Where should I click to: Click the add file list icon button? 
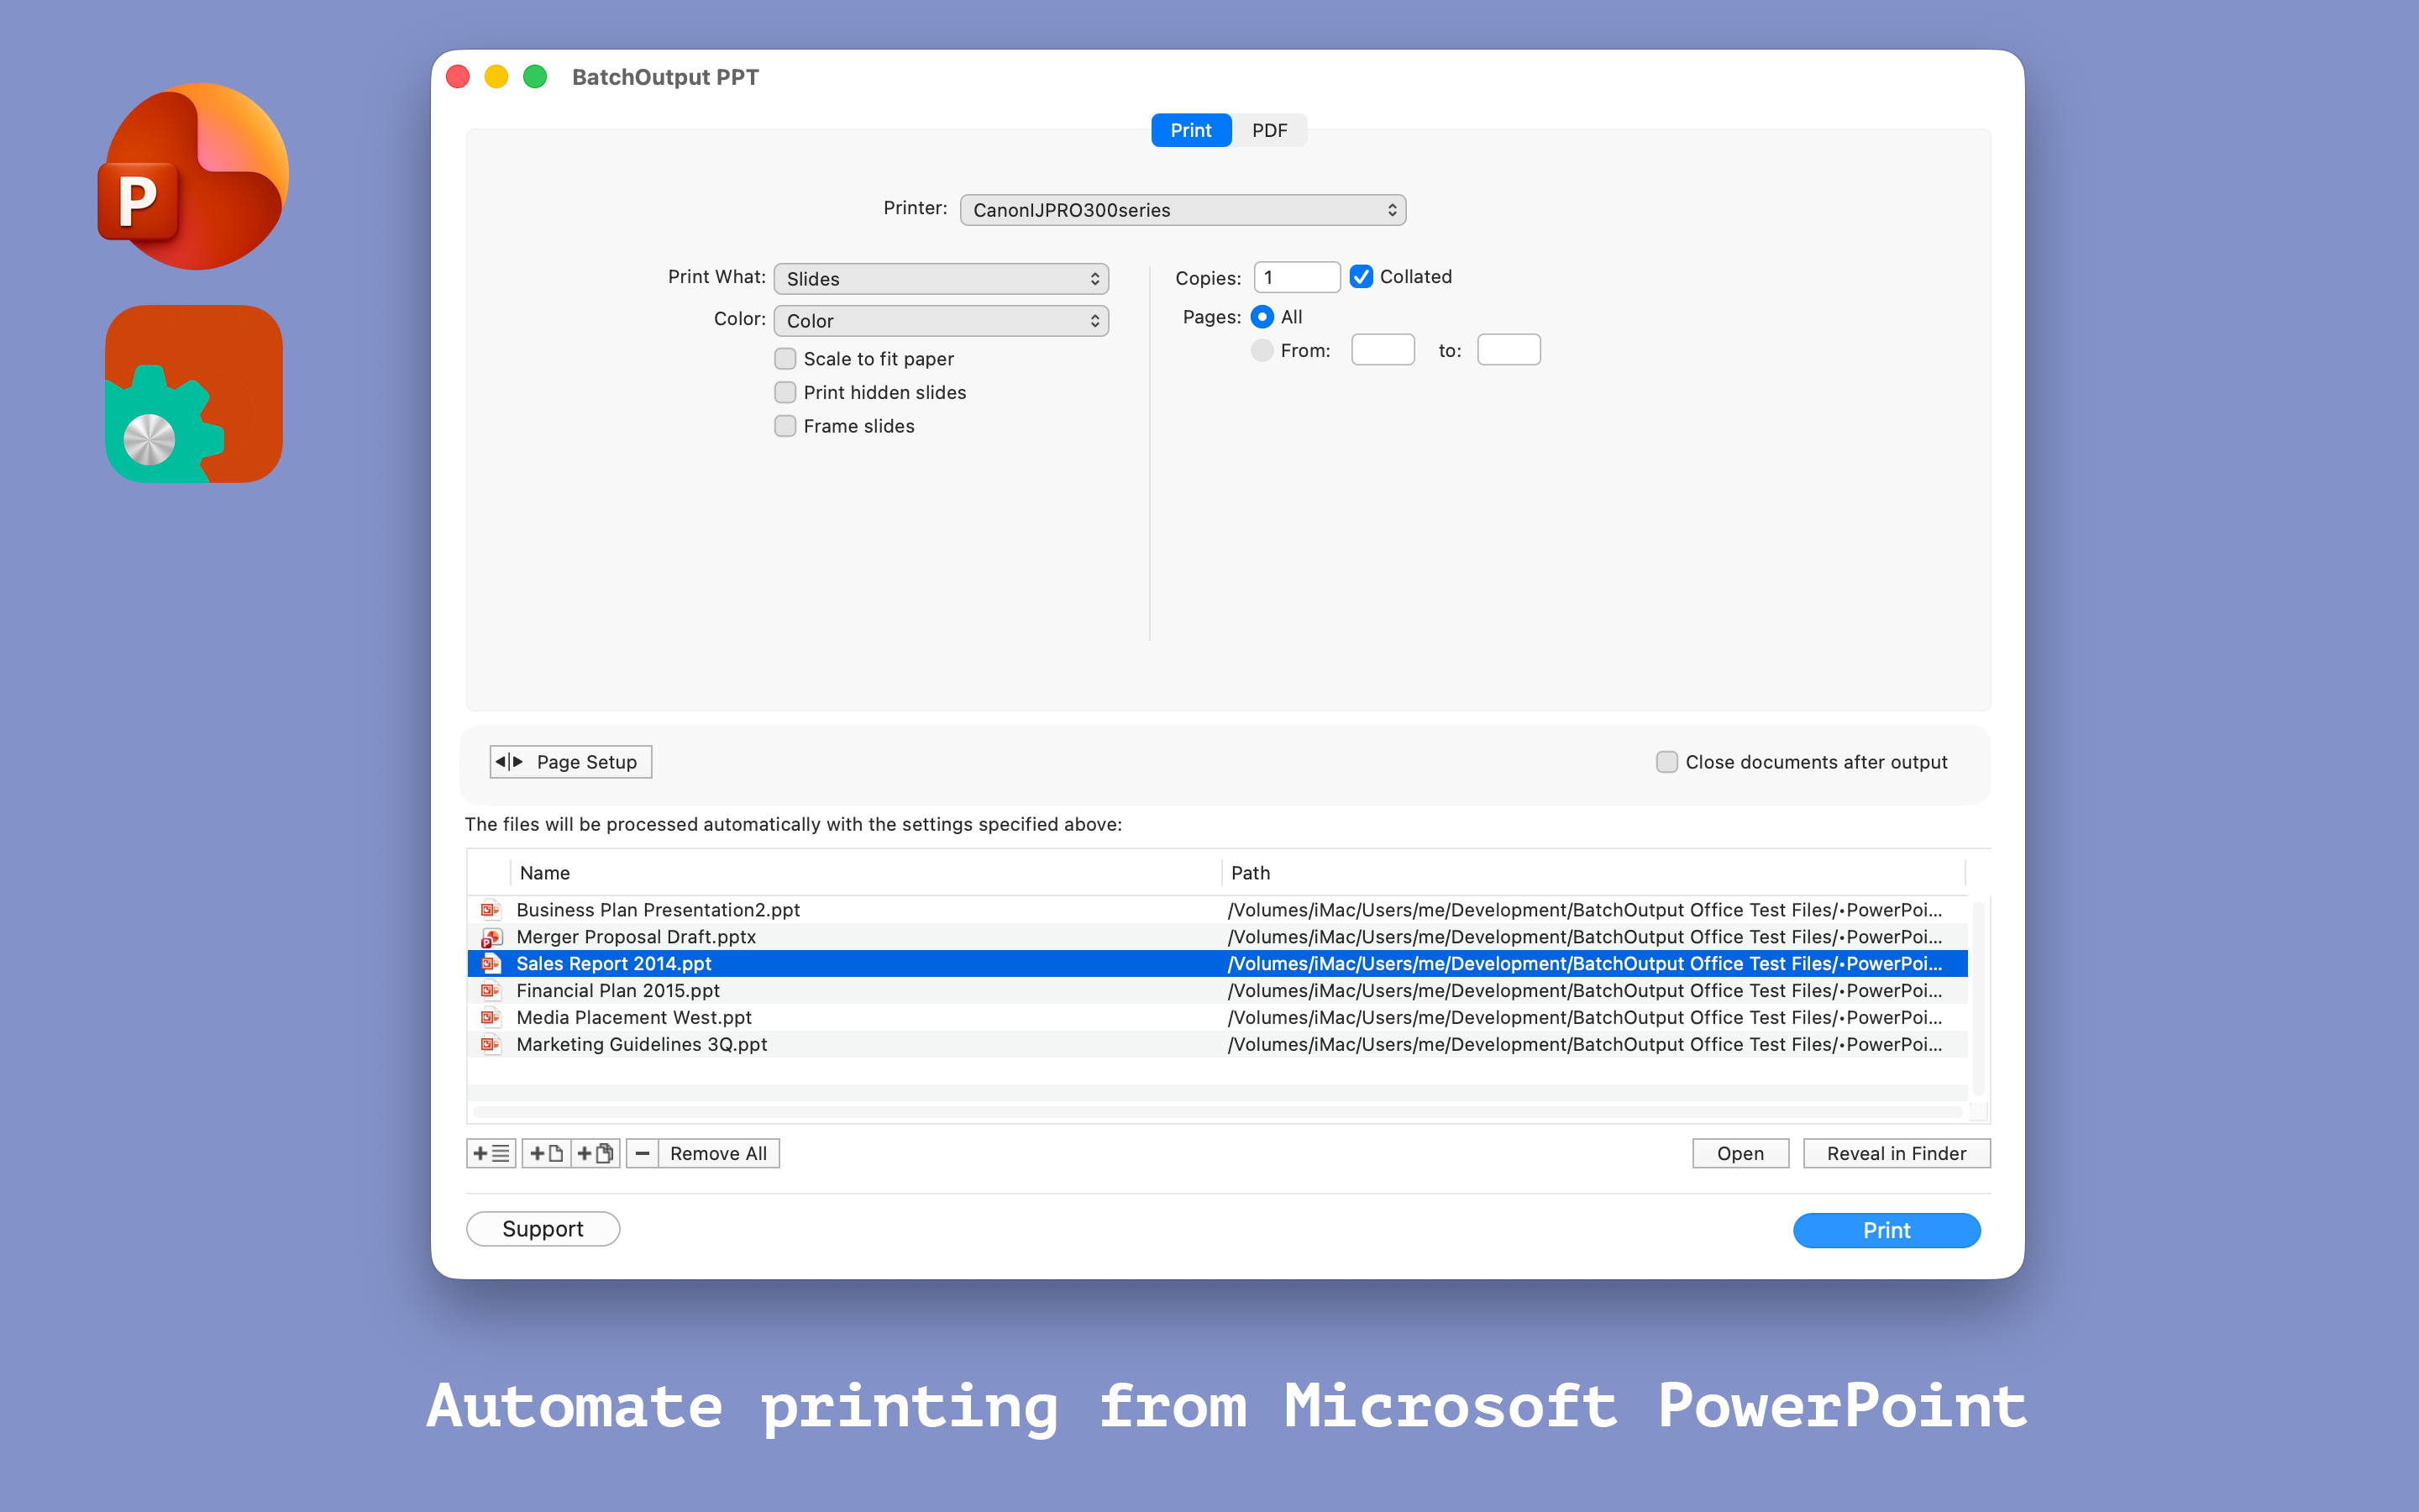click(491, 1153)
